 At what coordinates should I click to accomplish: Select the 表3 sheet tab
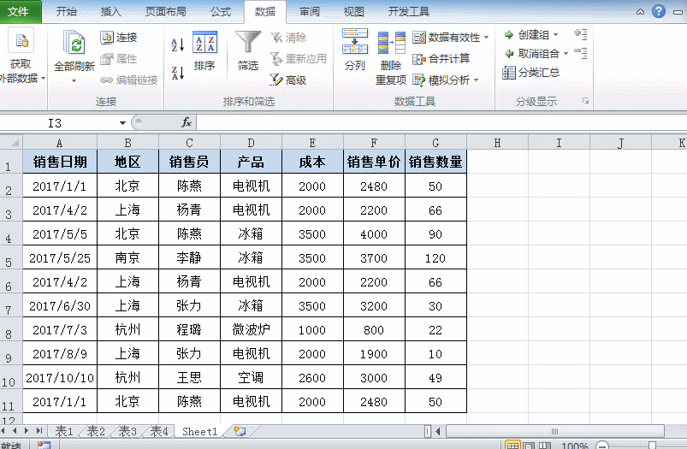pyautogui.click(x=127, y=432)
